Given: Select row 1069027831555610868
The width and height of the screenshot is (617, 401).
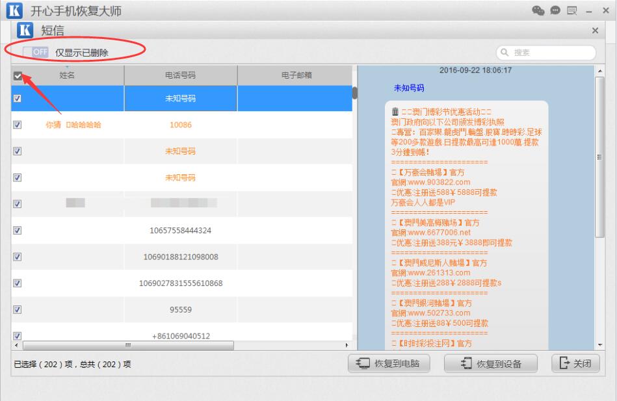Looking at the screenshot, I should [x=182, y=283].
